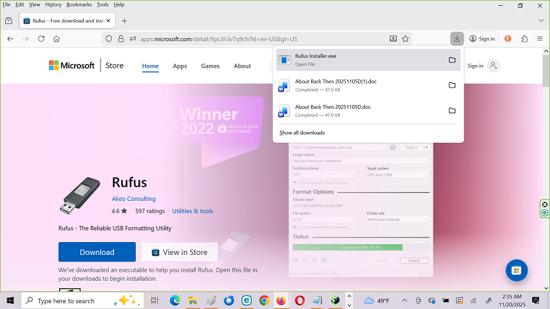Open the Bookmarks menu
Viewport: 550px width, 309px height.
pos(79,5)
